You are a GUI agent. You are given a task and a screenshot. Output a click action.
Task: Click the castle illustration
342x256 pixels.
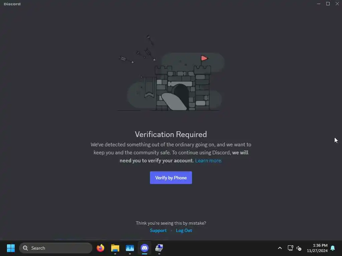(x=171, y=73)
